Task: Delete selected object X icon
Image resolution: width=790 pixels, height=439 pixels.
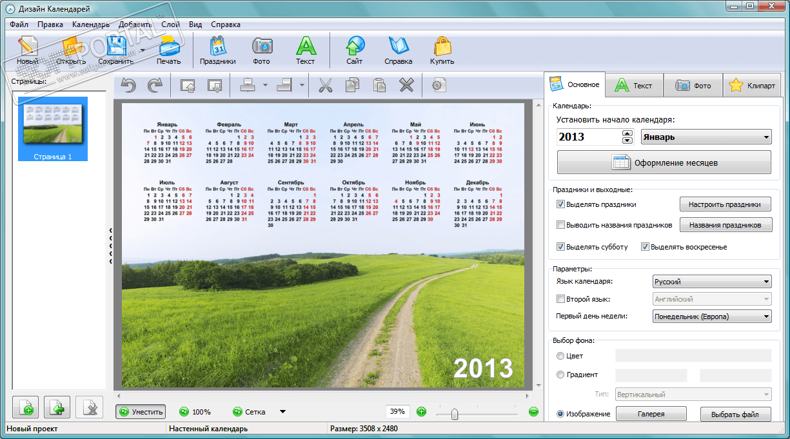Action: 406,85
